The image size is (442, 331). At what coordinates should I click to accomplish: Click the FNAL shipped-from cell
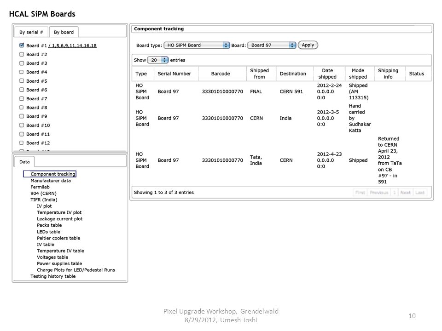point(256,91)
